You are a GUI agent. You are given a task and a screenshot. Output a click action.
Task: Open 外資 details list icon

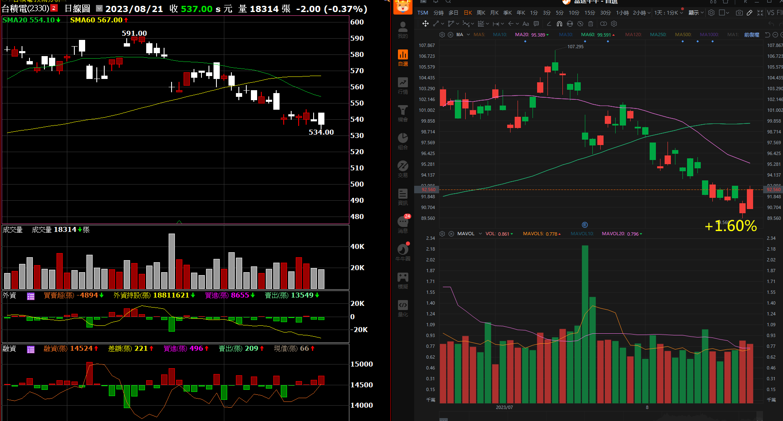pyautogui.click(x=31, y=296)
